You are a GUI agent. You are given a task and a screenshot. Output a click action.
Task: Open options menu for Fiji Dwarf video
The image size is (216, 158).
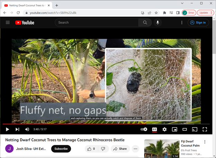tap(205, 142)
